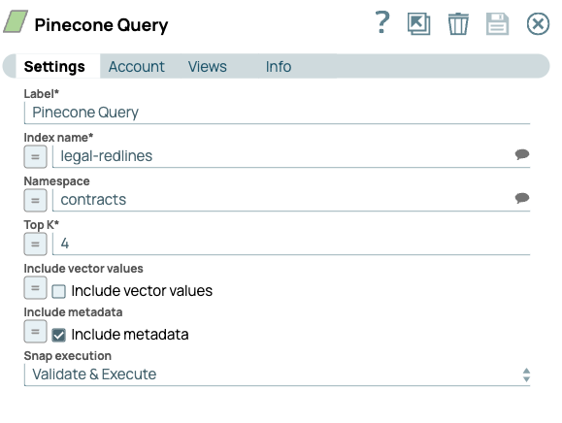Image resolution: width=562 pixels, height=423 pixels.
Task: Save settings with the floppy disk icon
Action: [497, 24]
